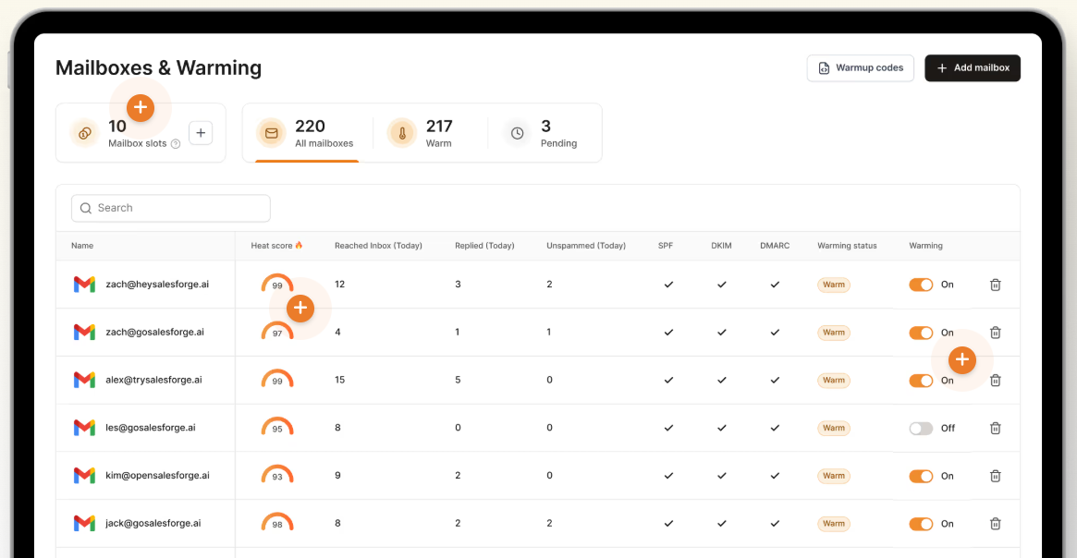
Task: Open the kim@opensalesforge.ai mailbox name
Action: (x=157, y=475)
